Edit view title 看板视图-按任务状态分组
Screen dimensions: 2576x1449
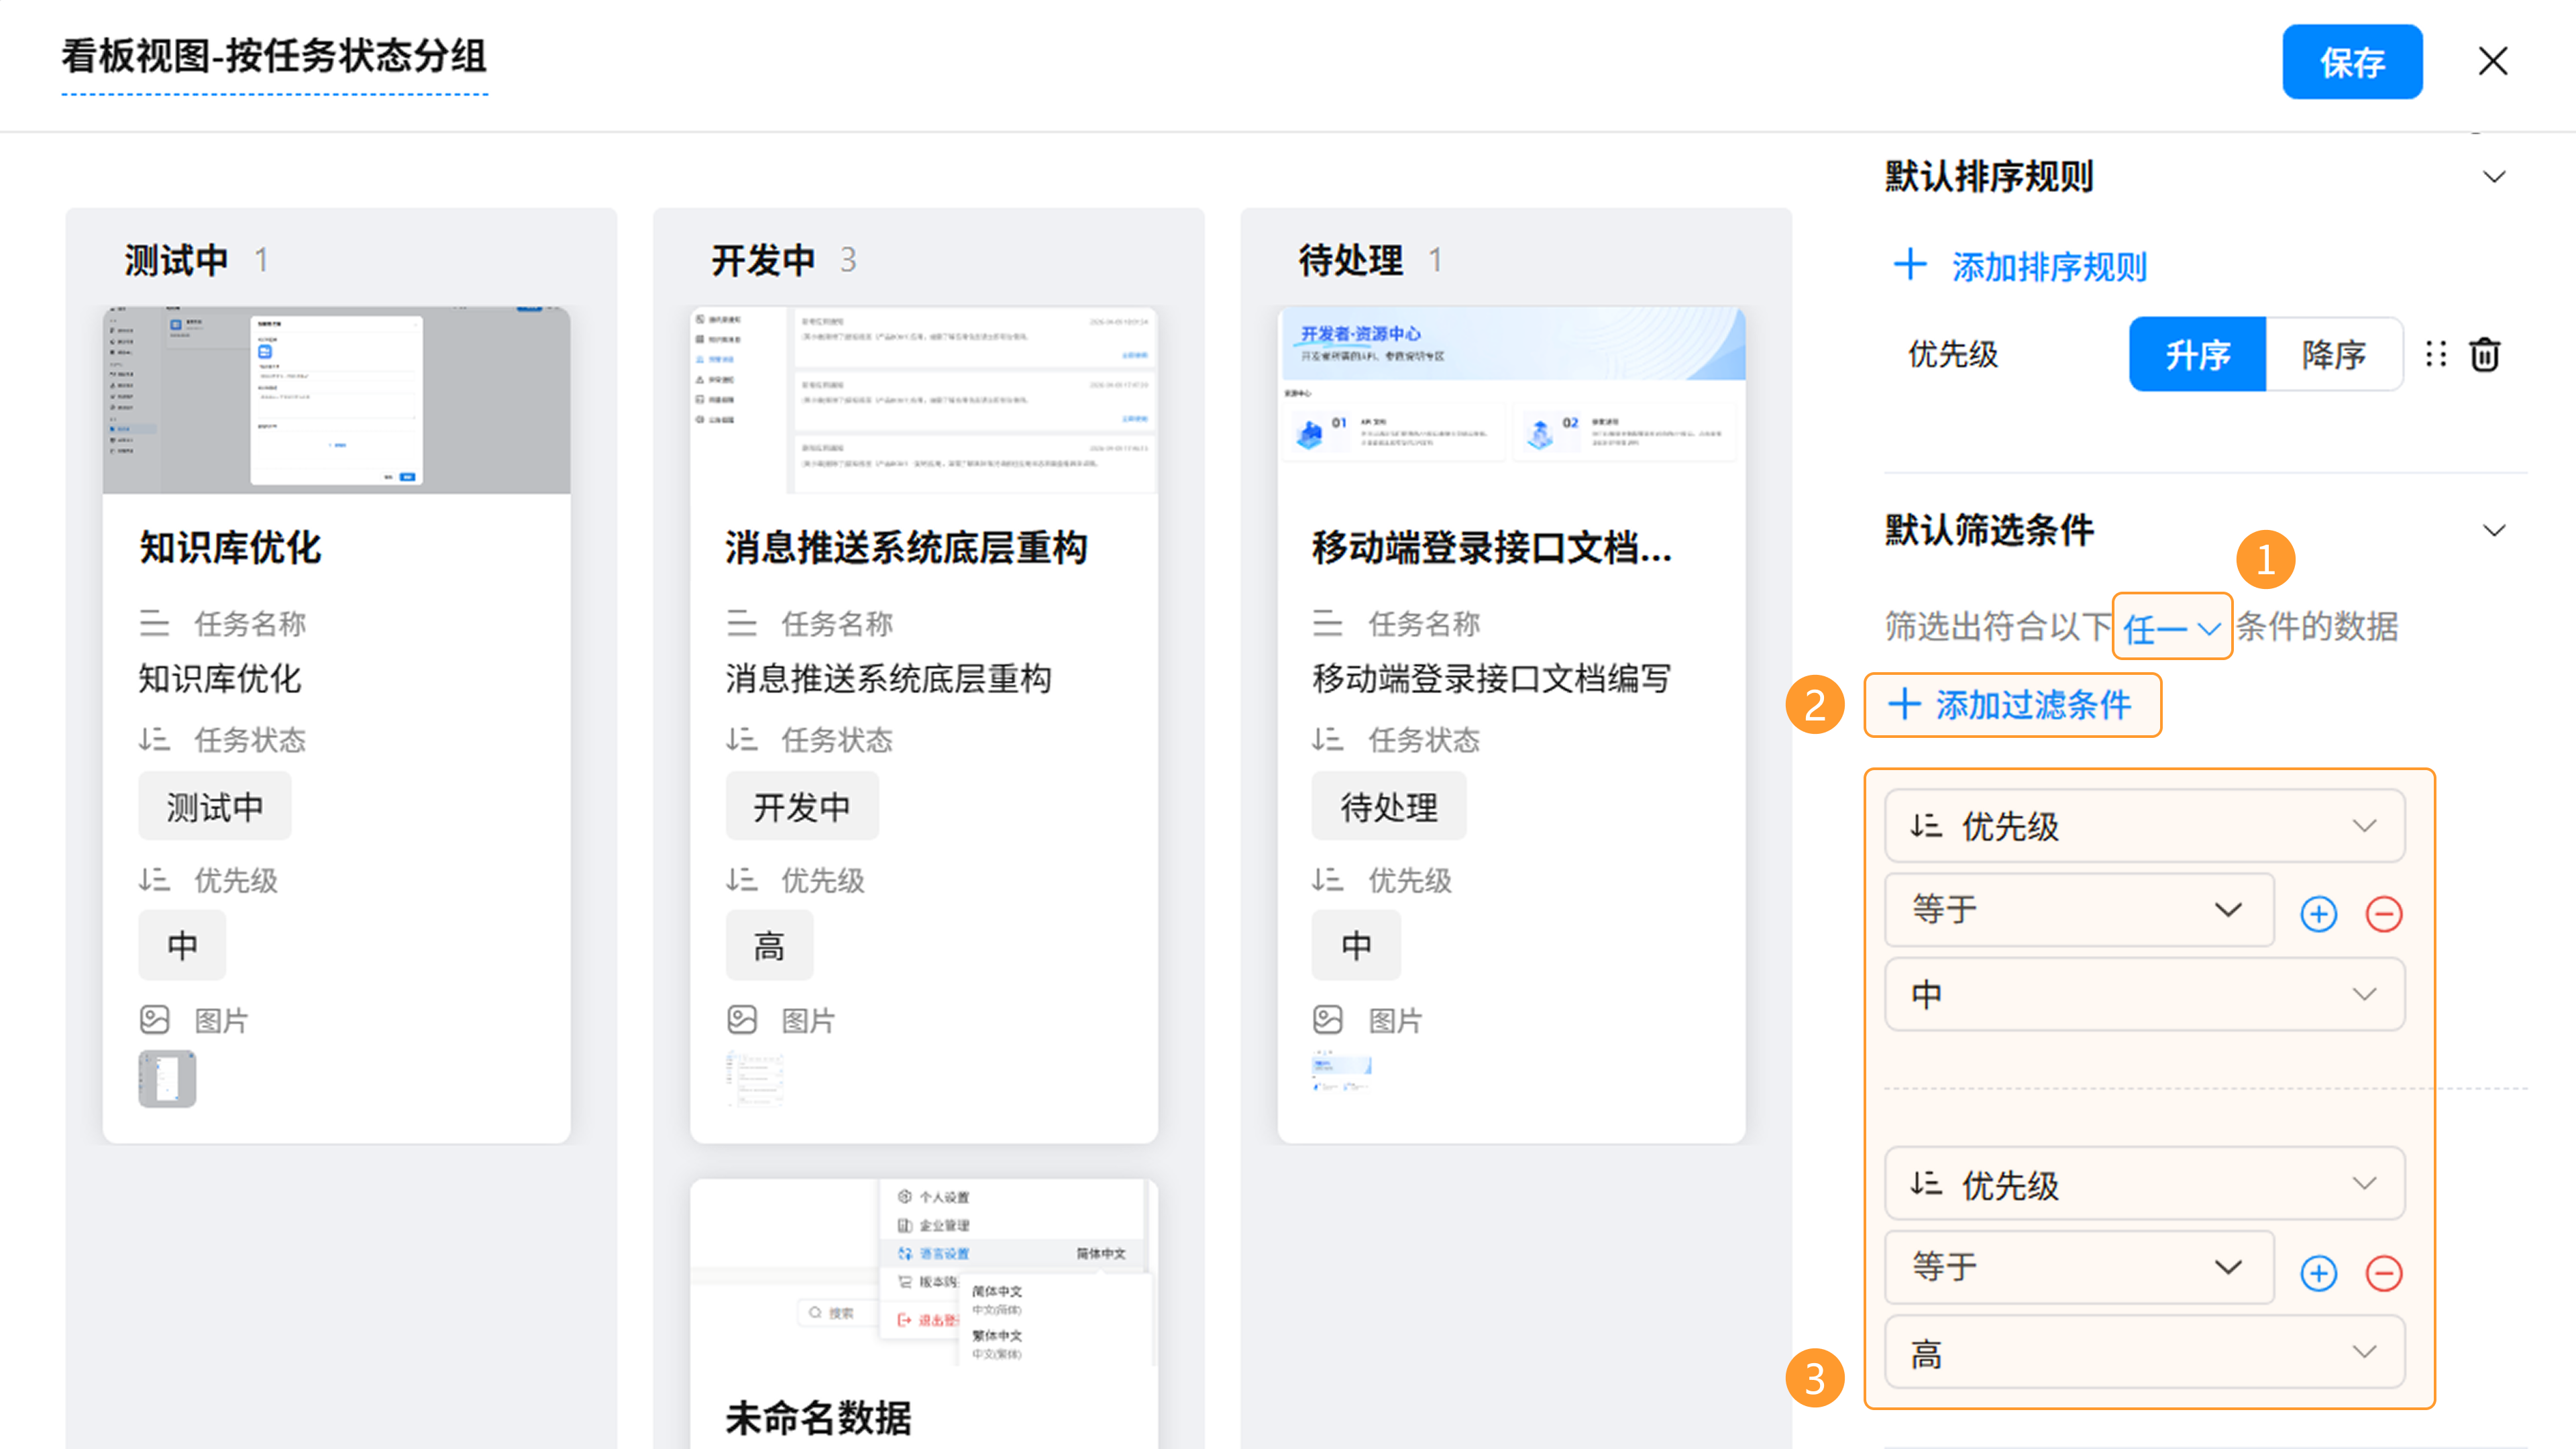[274, 57]
